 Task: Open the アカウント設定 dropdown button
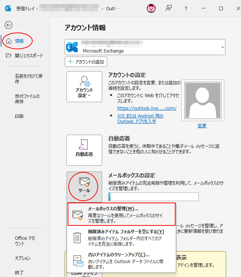tap(84, 86)
